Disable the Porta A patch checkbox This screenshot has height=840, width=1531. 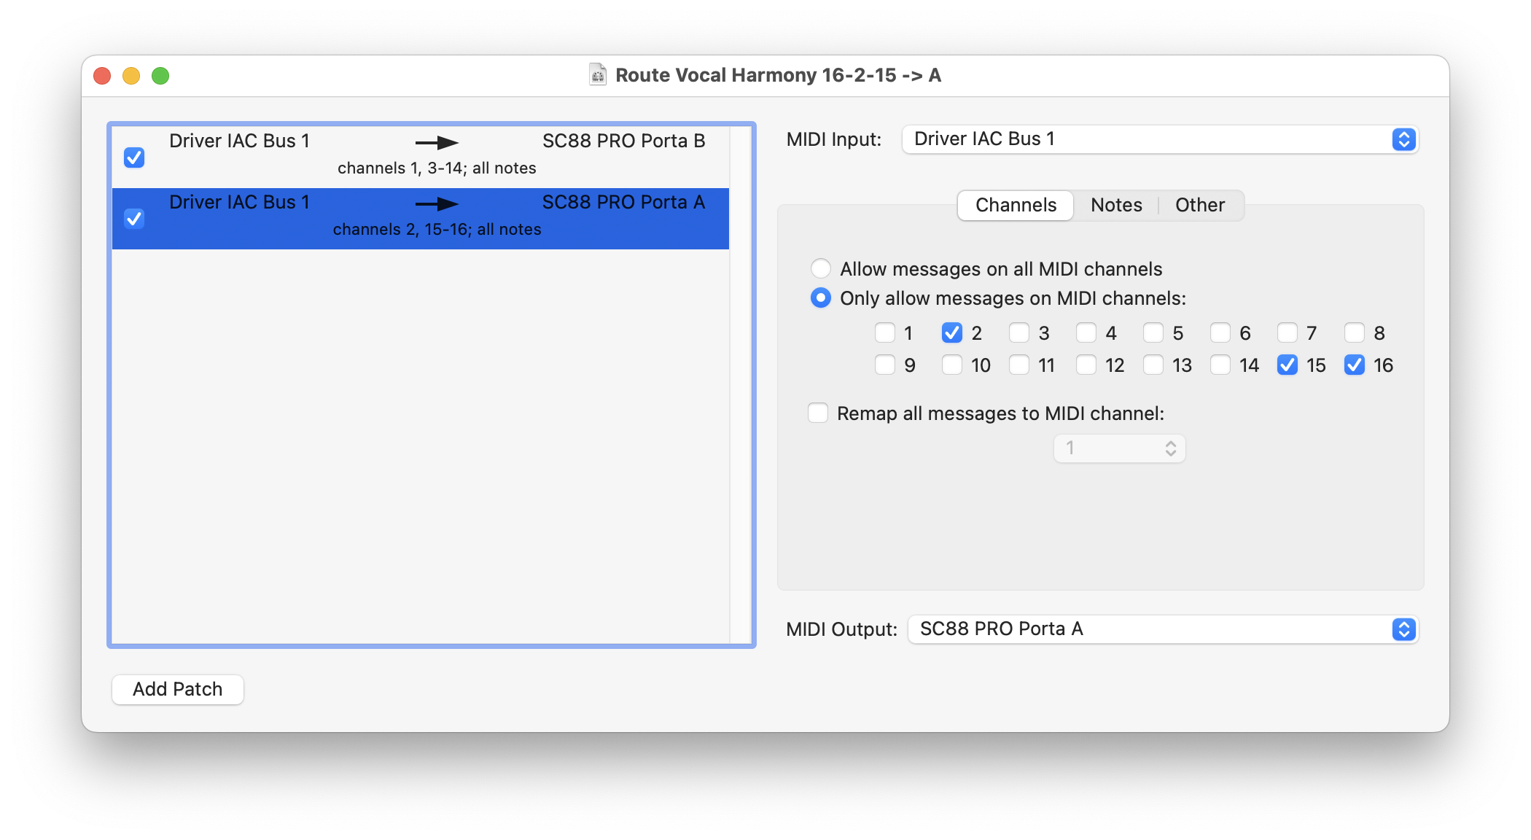[134, 219]
